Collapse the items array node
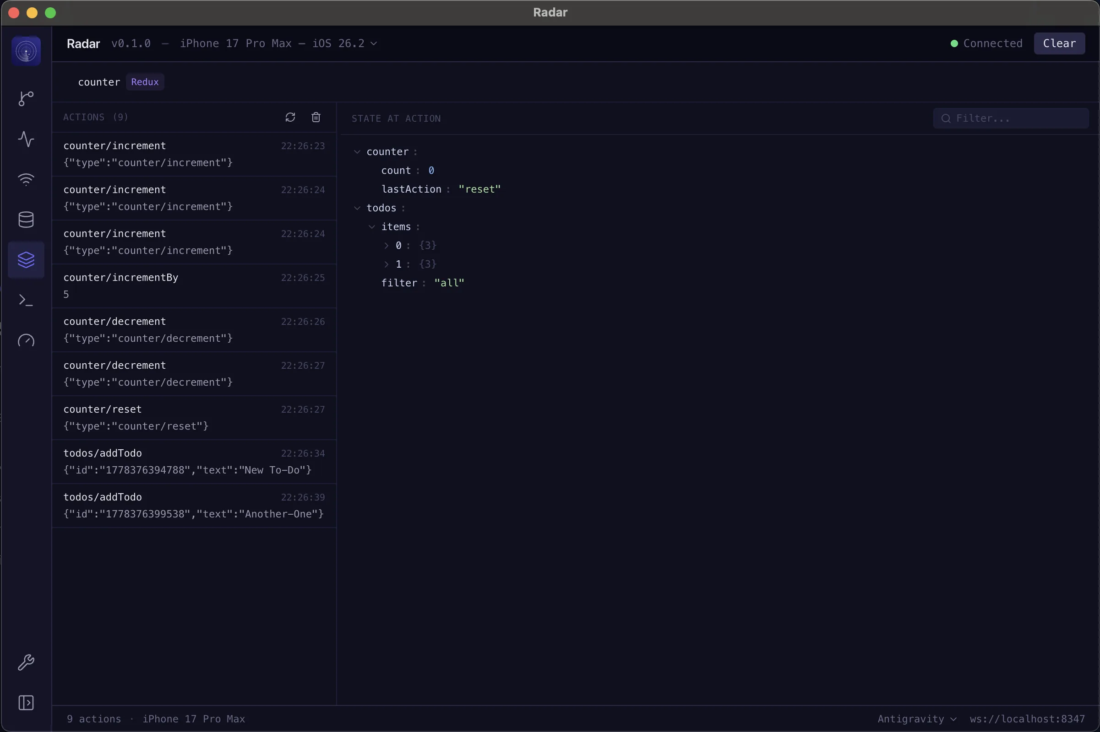 click(x=372, y=227)
